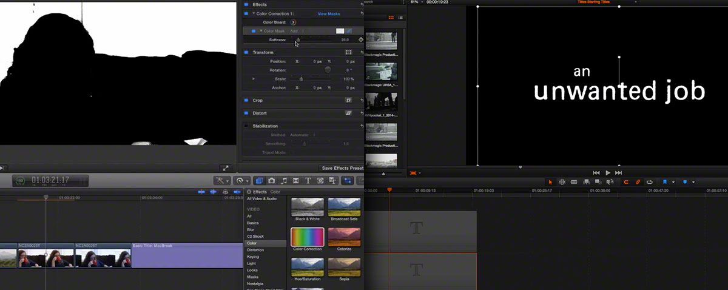Toggle Resolve timeline snapping magnet
Viewport: 728px width, 290px height.
coord(626,182)
